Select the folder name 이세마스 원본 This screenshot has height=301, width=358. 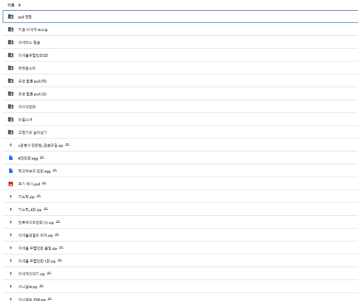click(x=29, y=42)
